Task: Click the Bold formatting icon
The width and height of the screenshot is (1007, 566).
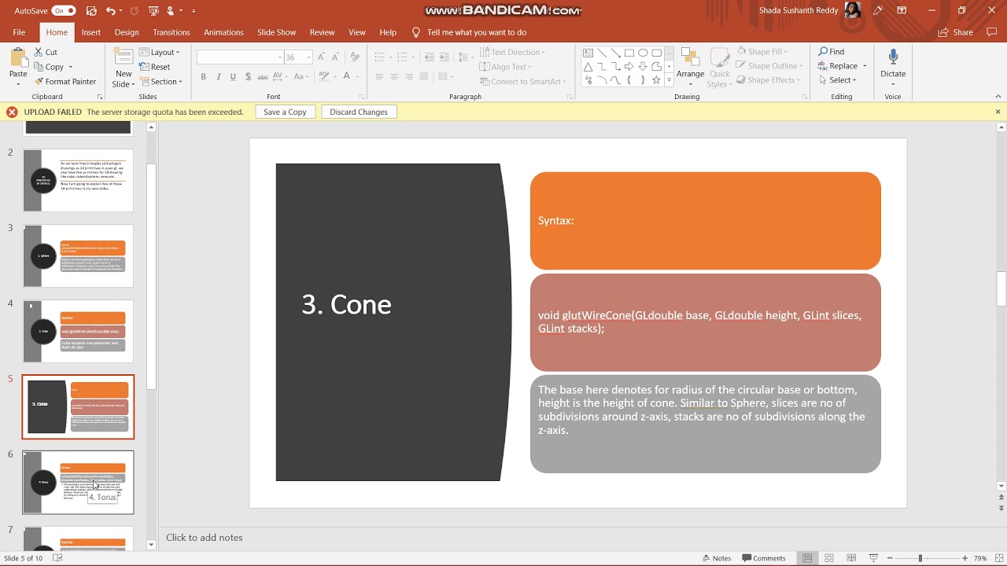Action: (203, 77)
